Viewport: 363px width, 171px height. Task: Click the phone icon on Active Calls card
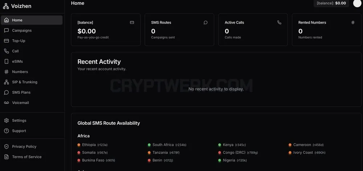(279, 22)
